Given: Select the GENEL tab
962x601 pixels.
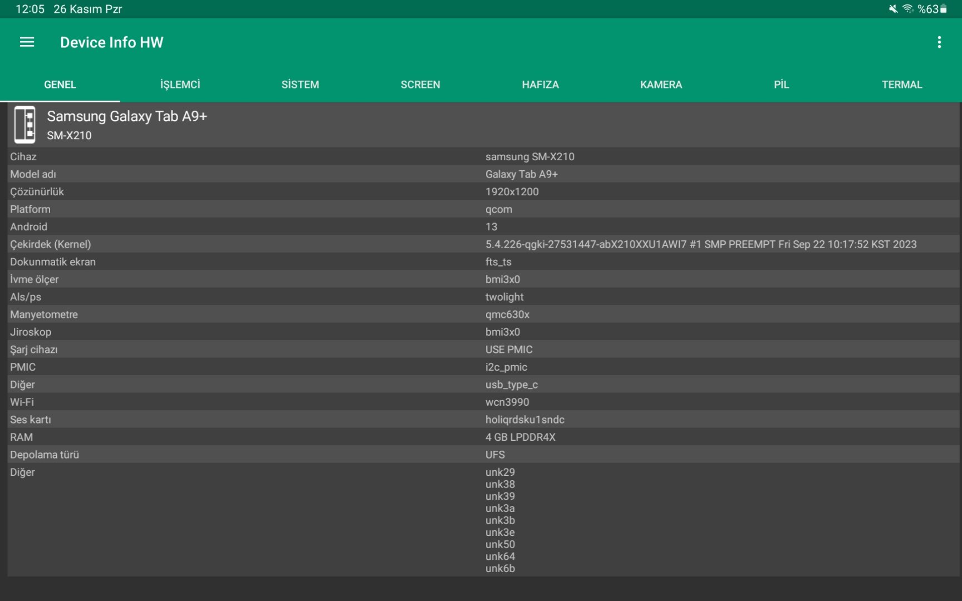Looking at the screenshot, I should click(x=60, y=85).
